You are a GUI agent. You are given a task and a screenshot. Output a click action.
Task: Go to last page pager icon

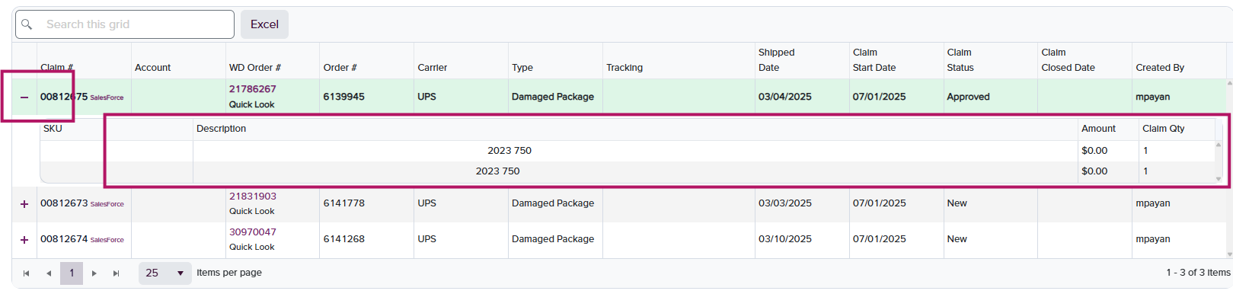[116, 273]
